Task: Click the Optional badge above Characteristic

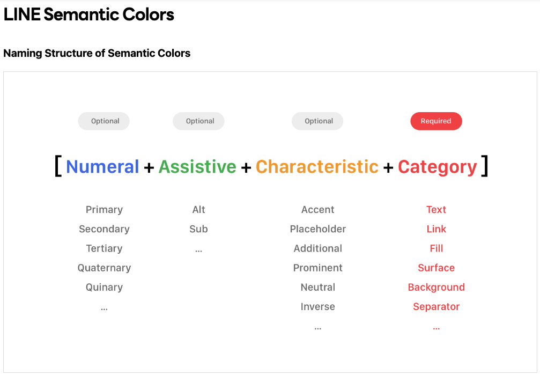Action: [317, 121]
